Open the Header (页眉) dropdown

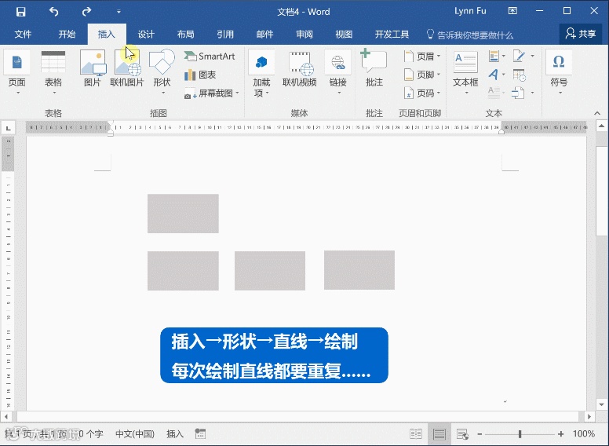tap(421, 57)
